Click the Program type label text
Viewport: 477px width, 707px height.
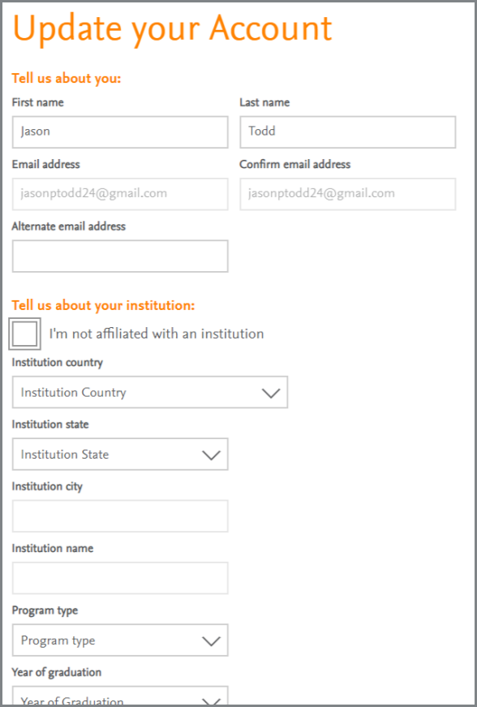[45, 610]
